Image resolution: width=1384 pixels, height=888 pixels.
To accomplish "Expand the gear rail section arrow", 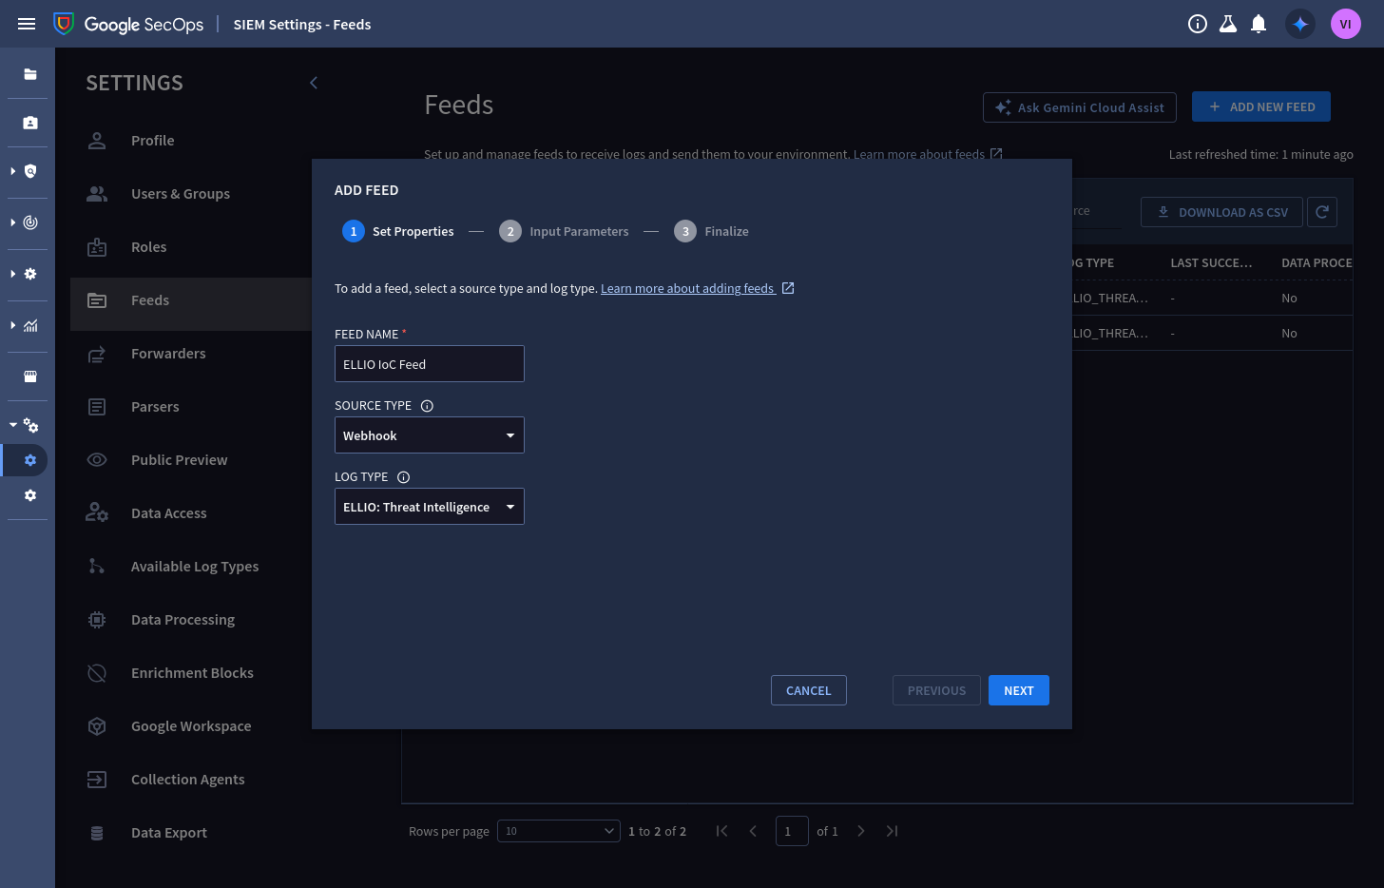I will (12, 274).
